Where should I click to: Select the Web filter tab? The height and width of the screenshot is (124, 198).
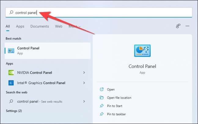click(59, 26)
